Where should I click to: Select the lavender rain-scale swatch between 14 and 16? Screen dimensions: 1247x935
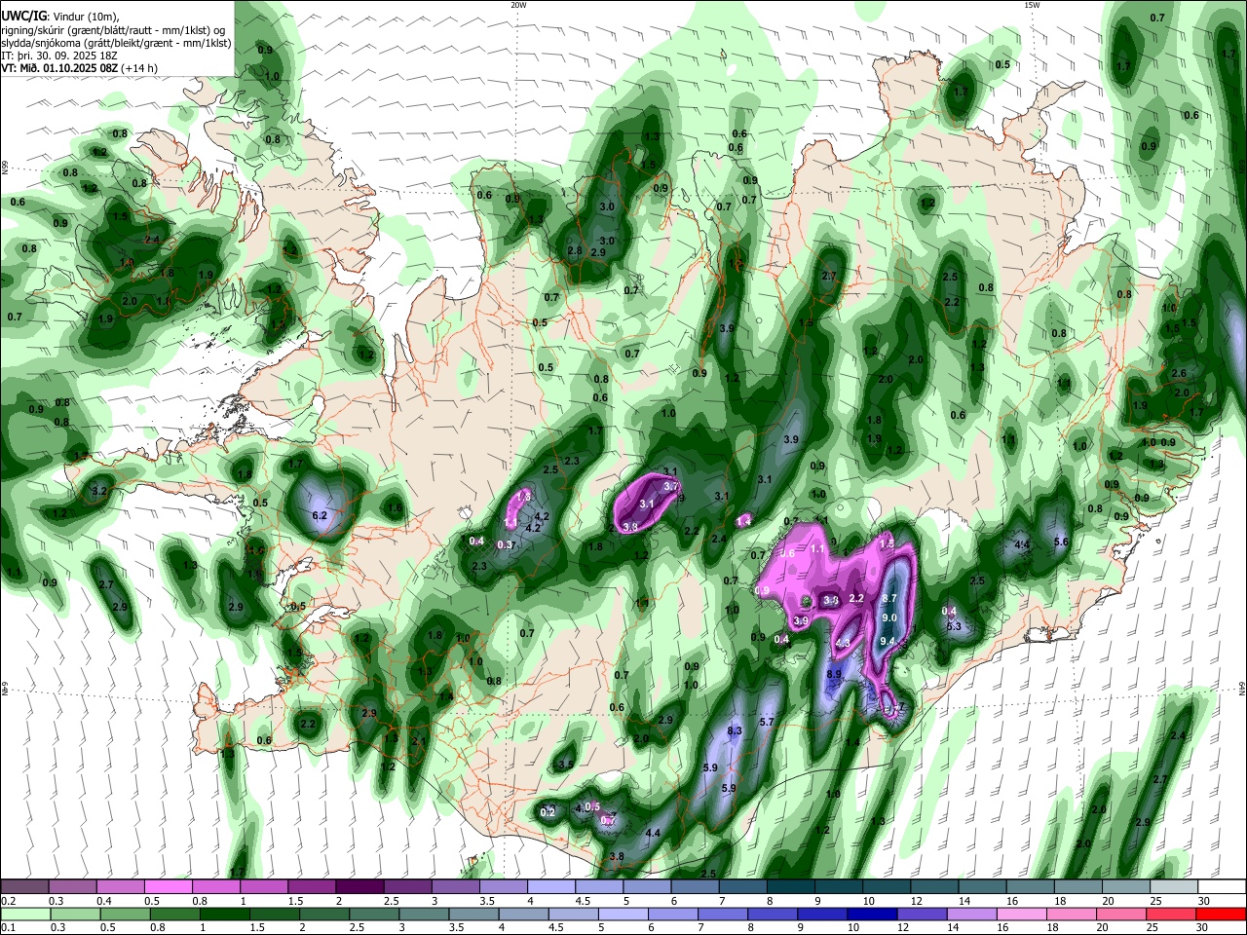click(972, 914)
